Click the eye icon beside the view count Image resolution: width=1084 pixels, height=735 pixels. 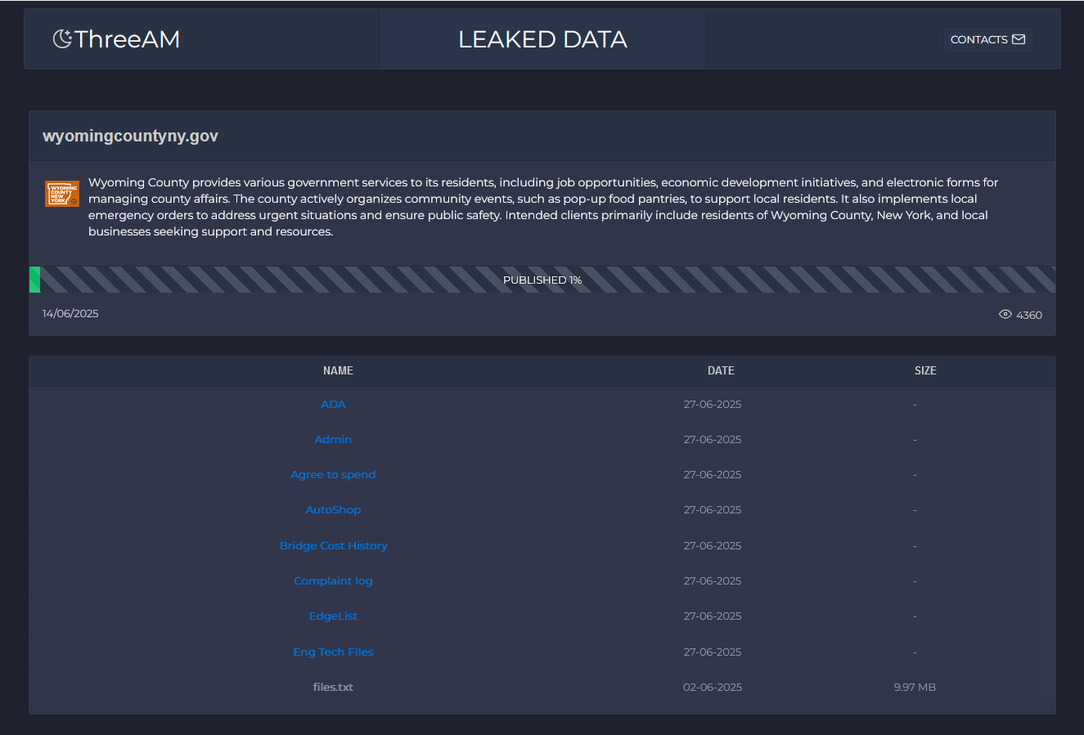click(x=1005, y=315)
